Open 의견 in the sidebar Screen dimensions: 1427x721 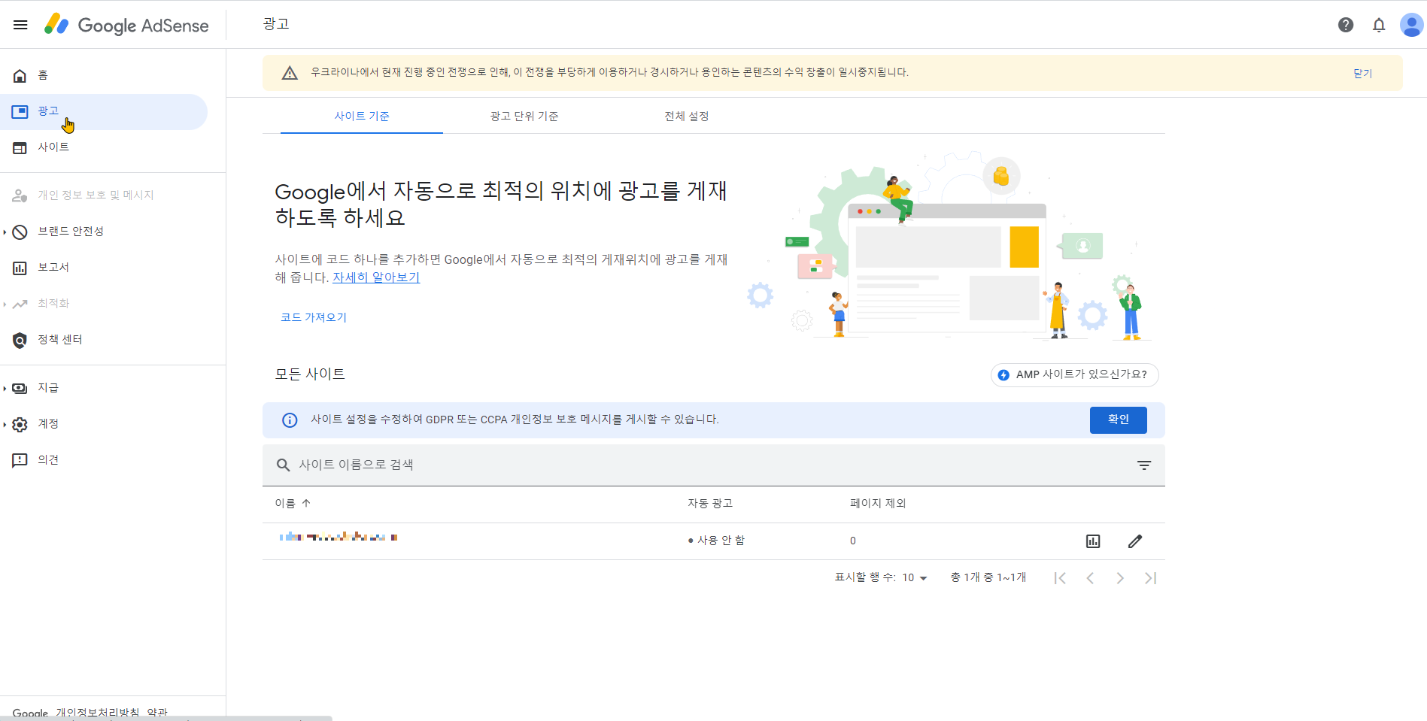[x=104, y=460]
